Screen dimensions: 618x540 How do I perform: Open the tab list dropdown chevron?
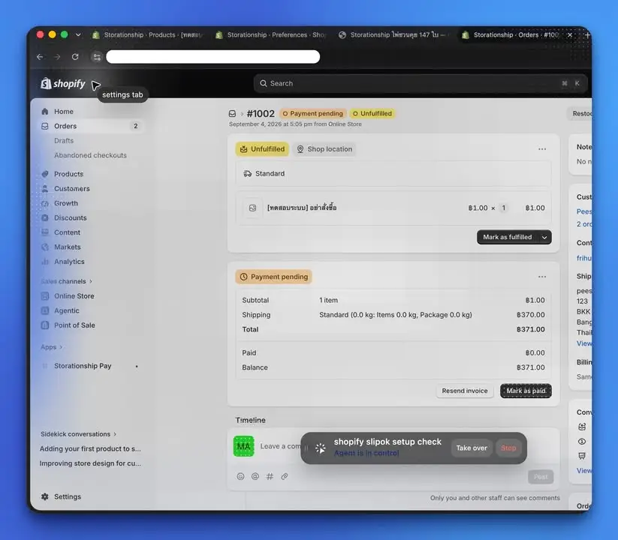[x=78, y=35]
